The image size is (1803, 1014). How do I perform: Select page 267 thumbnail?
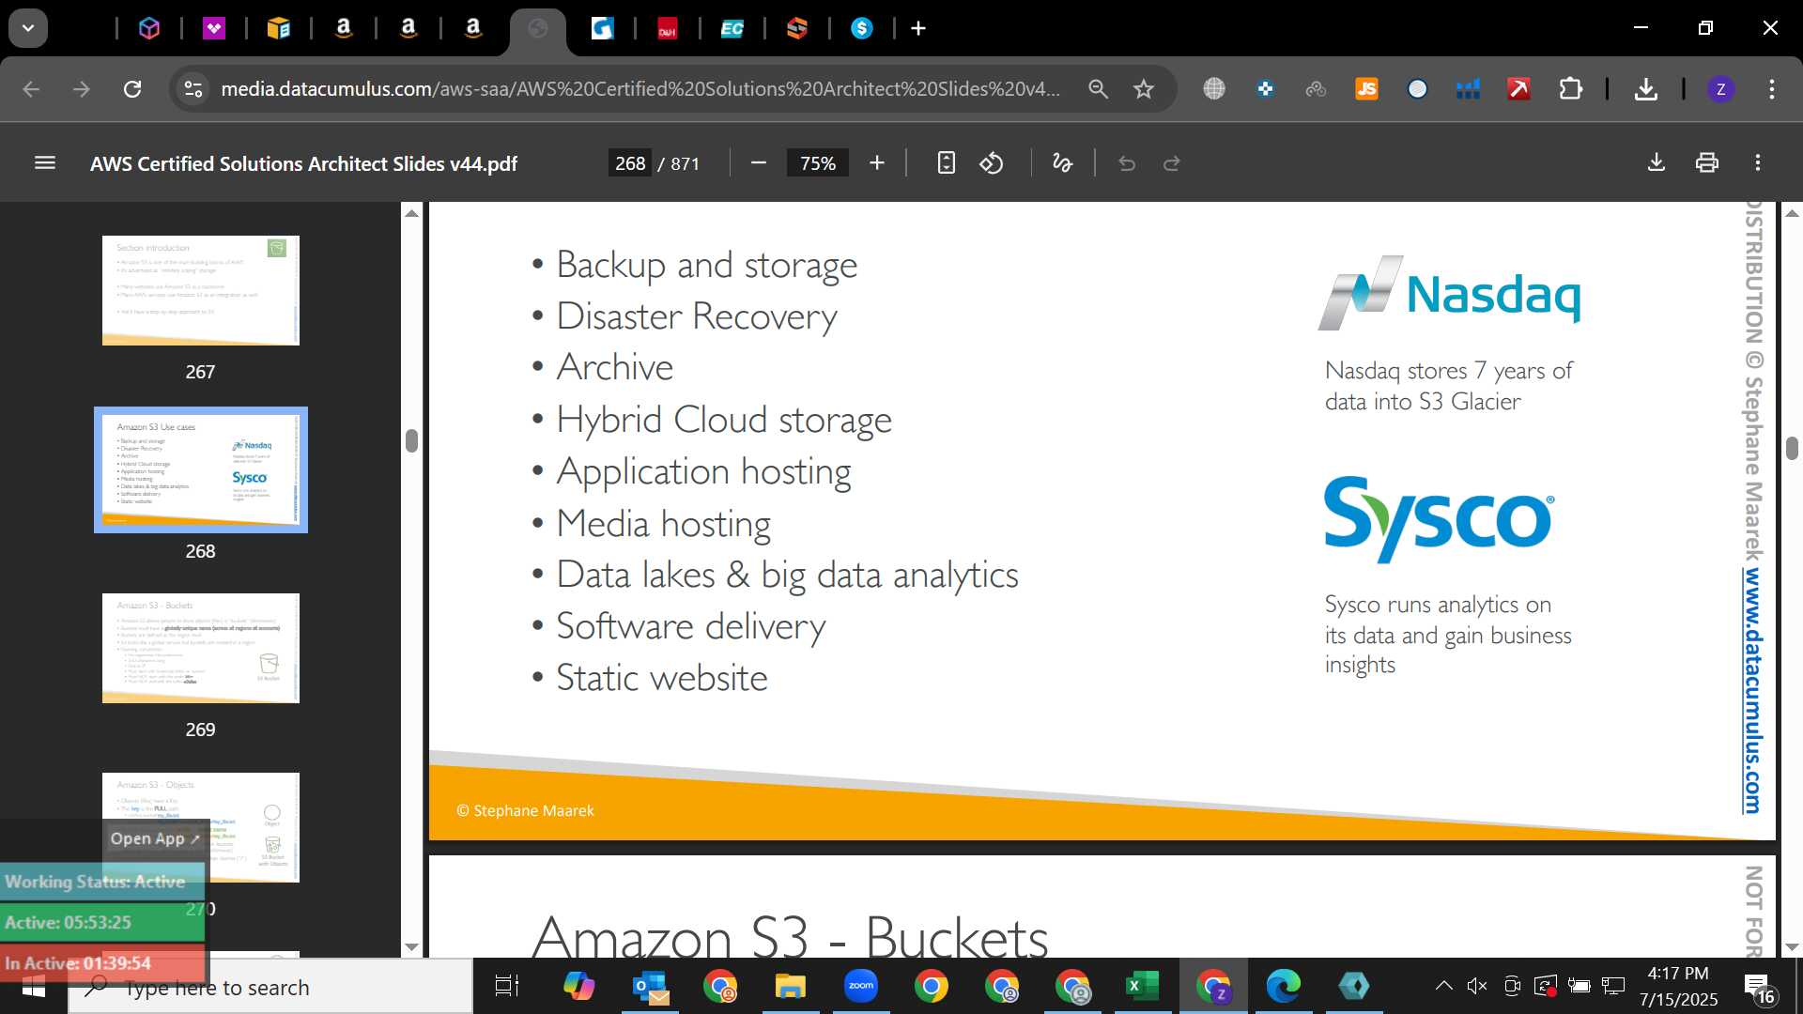tap(201, 290)
